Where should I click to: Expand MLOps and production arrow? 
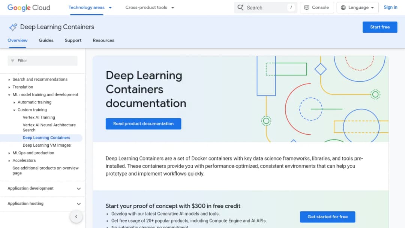click(9, 153)
